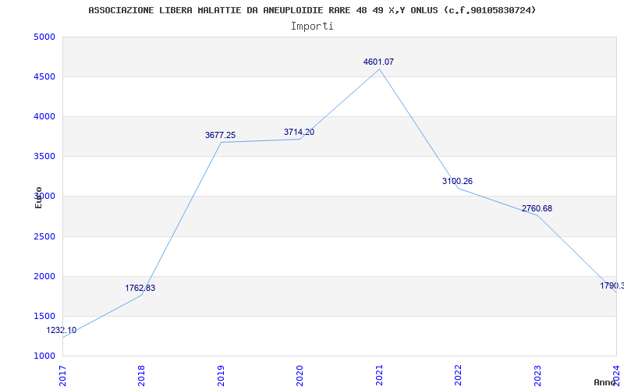Click the x-axis year 2020
This screenshot has width=624, height=390.
[x=300, y=375]
